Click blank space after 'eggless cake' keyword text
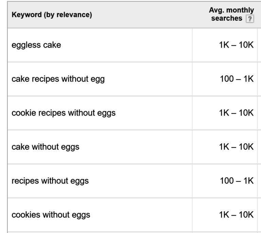This screenshot has width=261, height=233. pyautogui.click(x=126, y=45)
